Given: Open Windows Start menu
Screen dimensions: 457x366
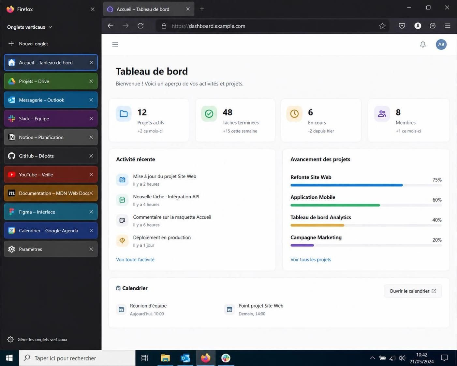Looking at the screenshot, I should click(9, 358).
